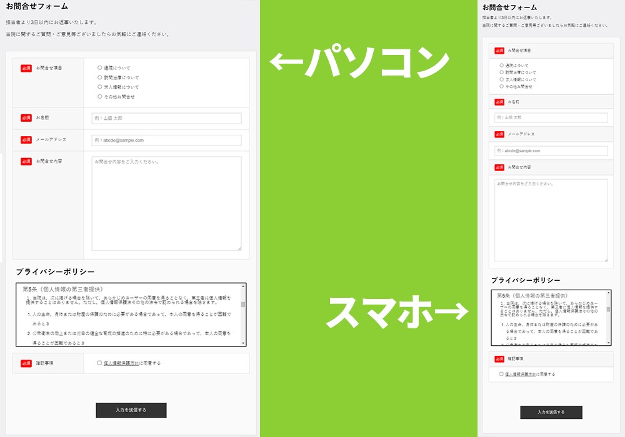Pick その他お問合せ radio in right smartphone form

(x=501, y=86)
